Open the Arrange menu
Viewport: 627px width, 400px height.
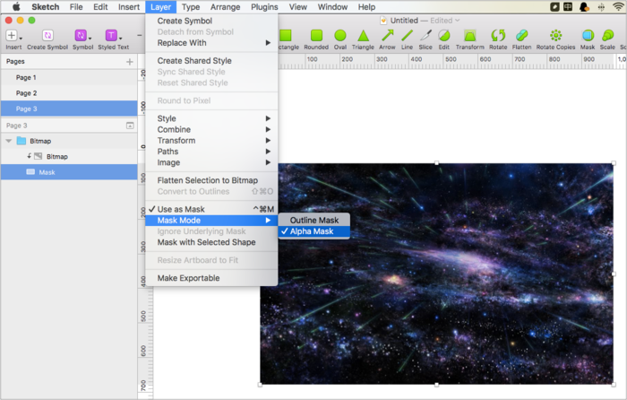226,7
